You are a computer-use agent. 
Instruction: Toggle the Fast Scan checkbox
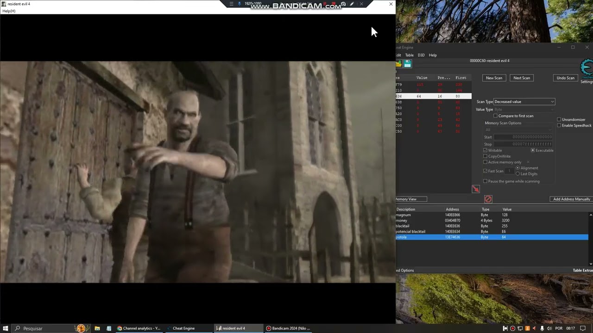[x=486, y=171]
